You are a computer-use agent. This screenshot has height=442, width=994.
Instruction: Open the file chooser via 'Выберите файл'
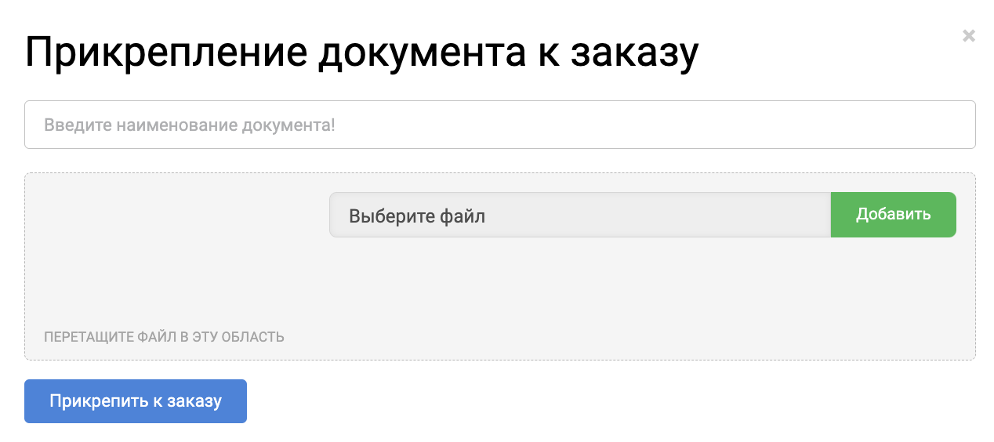[579, 215]
